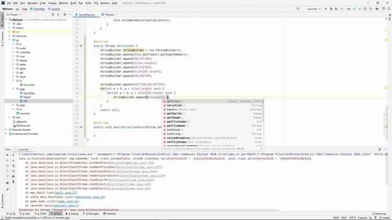Open the Debug tool window tab
This screenshot has width=392, height=220.
72,214
